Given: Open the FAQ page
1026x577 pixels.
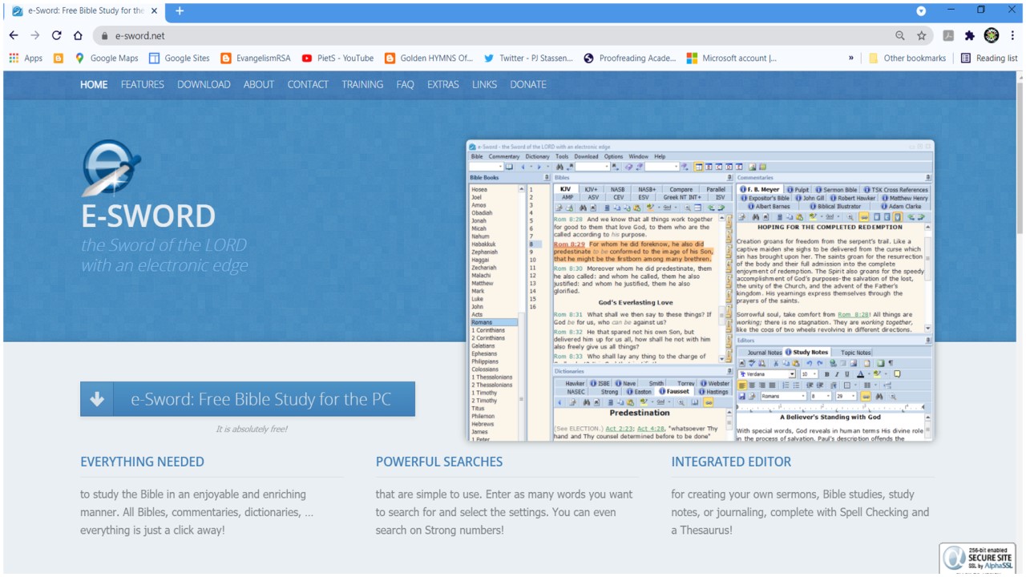Looking at the screenshot, I should coord(405,84).
